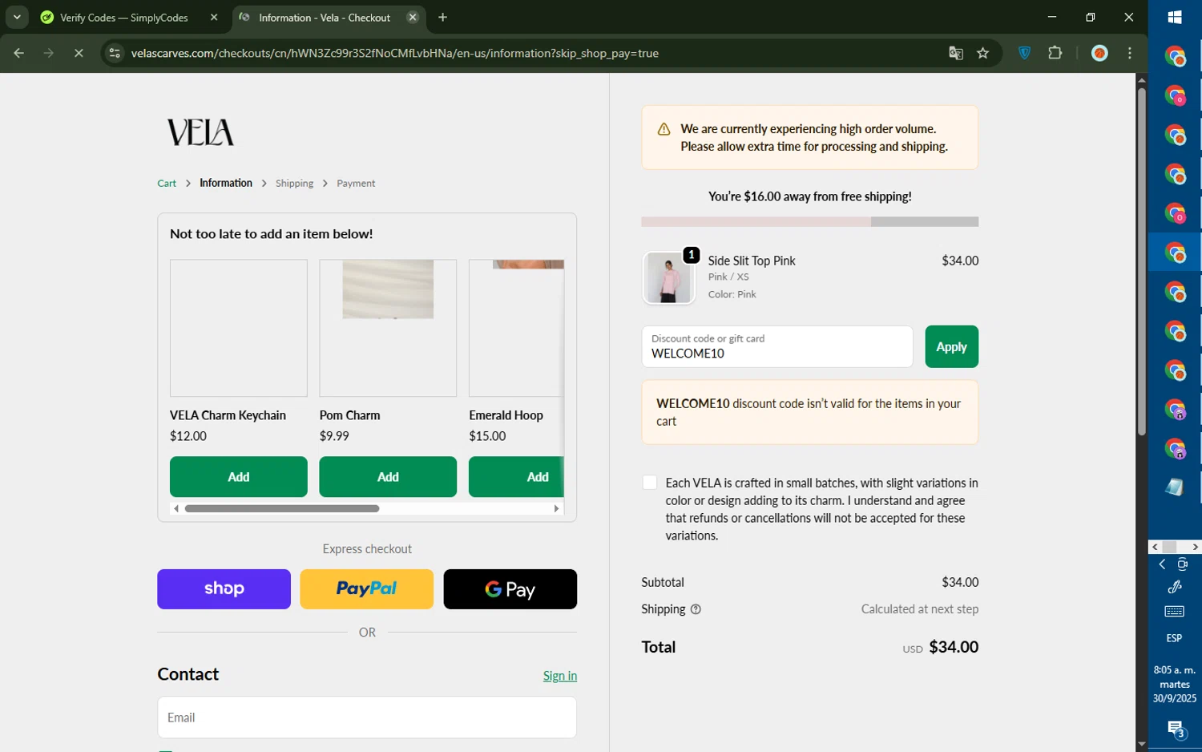This screenshot has height=752, width=1202.
Task: Click the page scrollbar up arrow
Action: pos(1142,79)
